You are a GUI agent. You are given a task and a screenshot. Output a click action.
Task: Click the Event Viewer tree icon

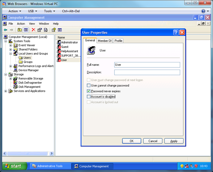point(15,45)
